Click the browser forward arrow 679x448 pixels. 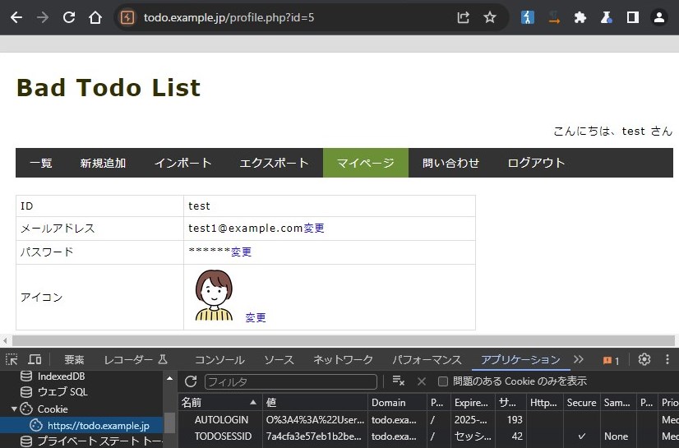coord(43,18)
